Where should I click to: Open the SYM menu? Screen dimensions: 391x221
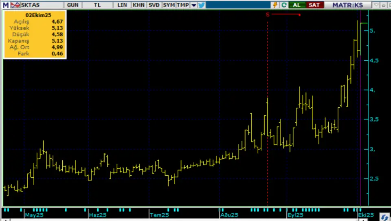coord(169,5)
